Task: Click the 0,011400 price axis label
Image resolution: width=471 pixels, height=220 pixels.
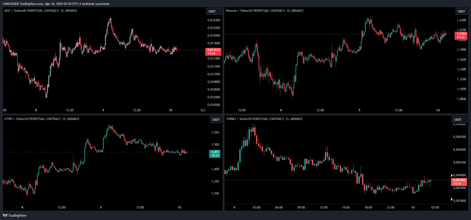Action: click(214, 58)
